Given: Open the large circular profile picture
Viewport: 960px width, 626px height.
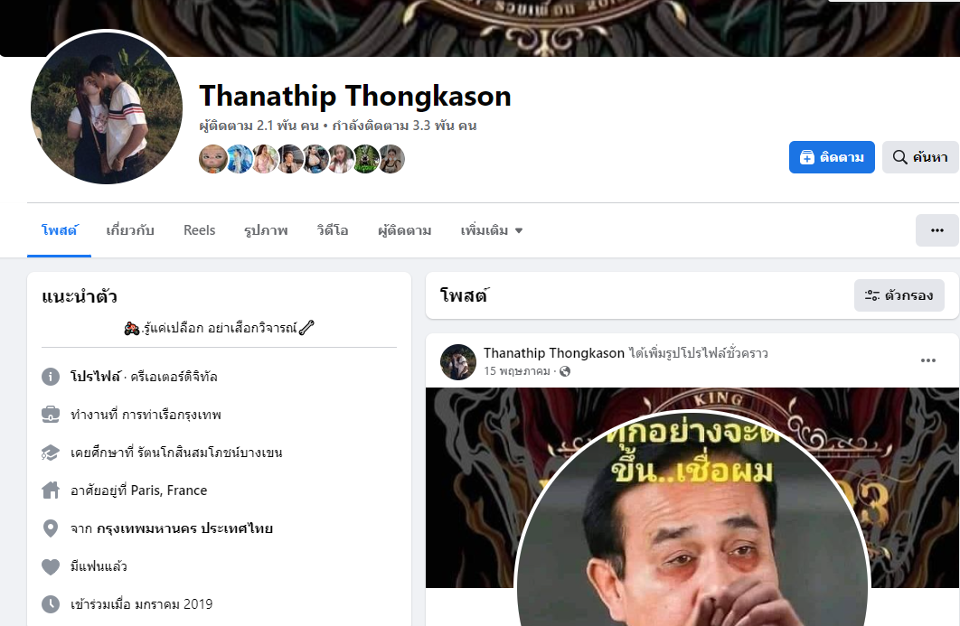Looking at the screenshot, I should coord(107,107).
